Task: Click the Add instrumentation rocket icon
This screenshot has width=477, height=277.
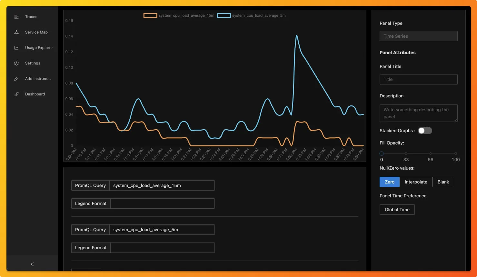Action: coord(16,79)
